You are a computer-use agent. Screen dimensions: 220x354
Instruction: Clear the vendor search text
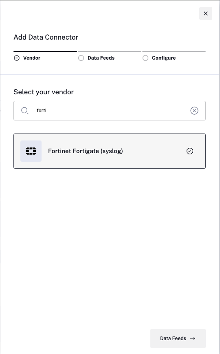[x=194, y=111]
